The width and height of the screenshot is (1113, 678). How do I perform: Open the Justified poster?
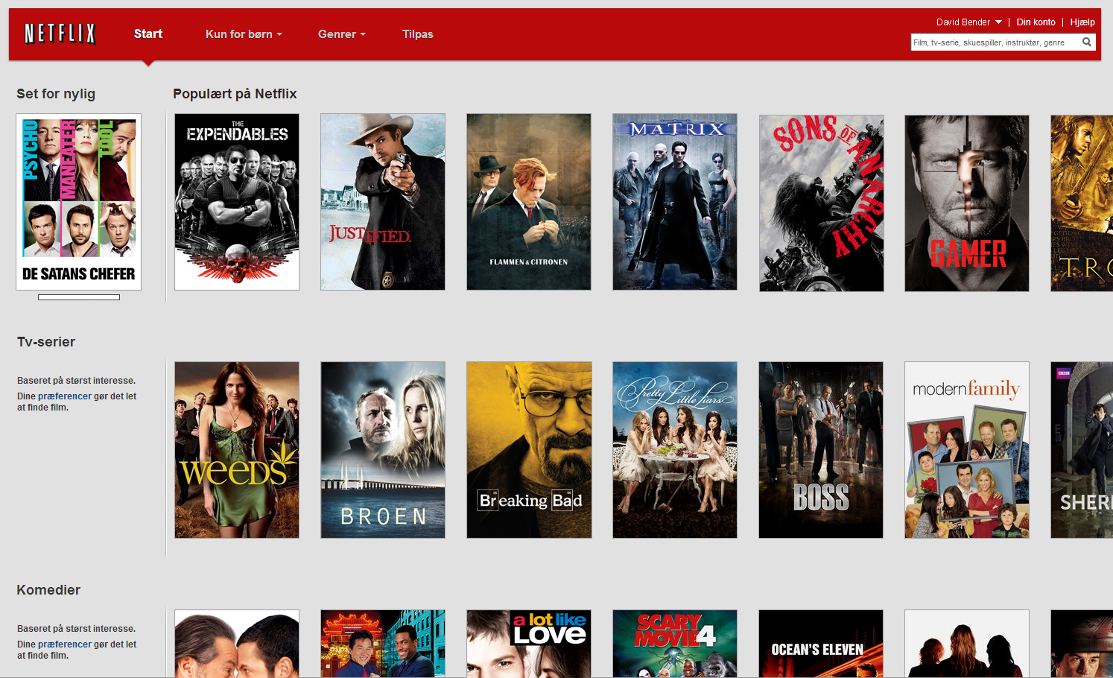coord(383,201)
